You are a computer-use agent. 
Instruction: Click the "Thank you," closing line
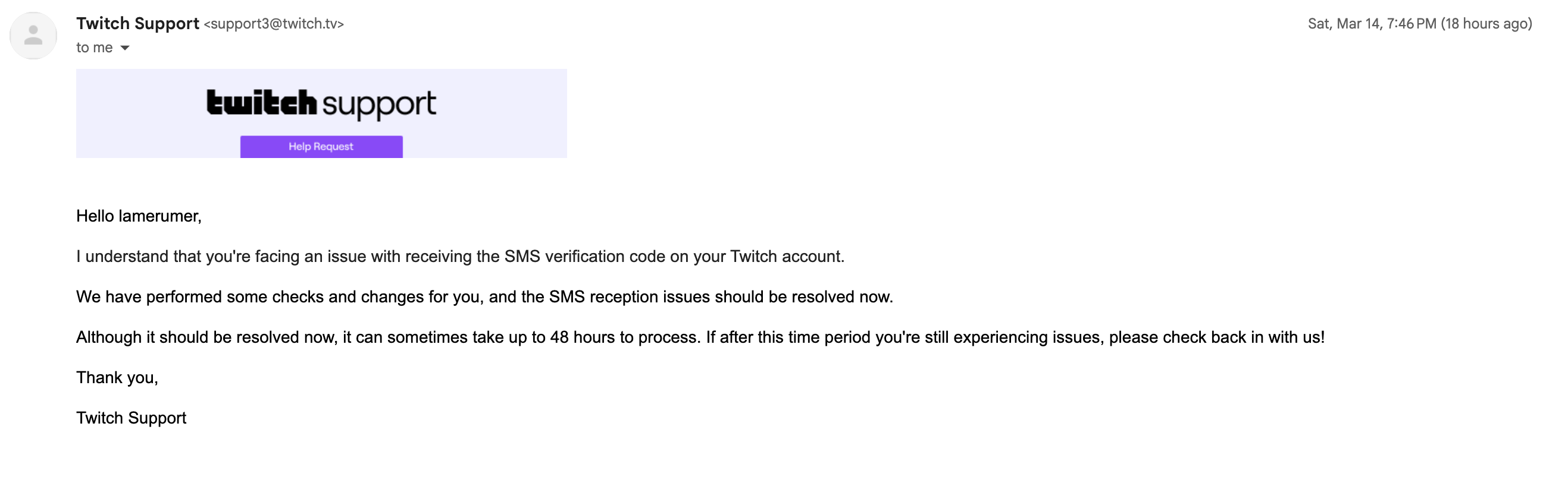click(x=117, y=378)
